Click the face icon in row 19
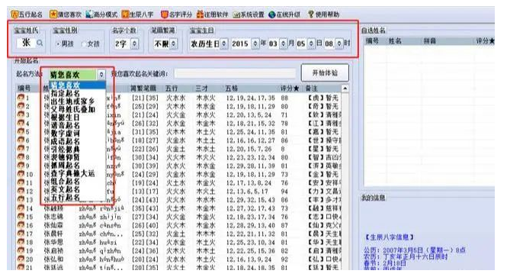The width and height of the screenshot is (507, 277). click(x=21, y=250)
